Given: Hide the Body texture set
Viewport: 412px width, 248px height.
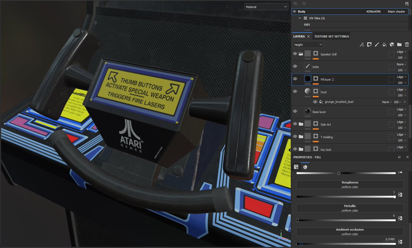Looking at the screenshot, I should [295, 11].
